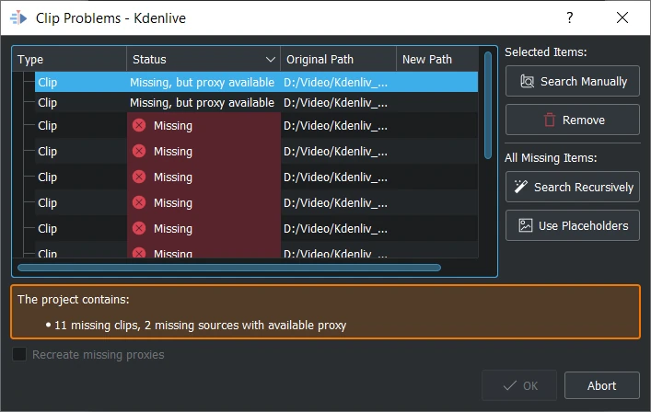Click the help question mark button

pos(570,17)
